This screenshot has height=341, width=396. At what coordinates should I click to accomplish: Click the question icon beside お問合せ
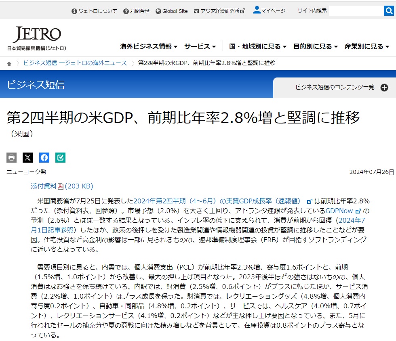pyautogui.click(x=126, y=11)
